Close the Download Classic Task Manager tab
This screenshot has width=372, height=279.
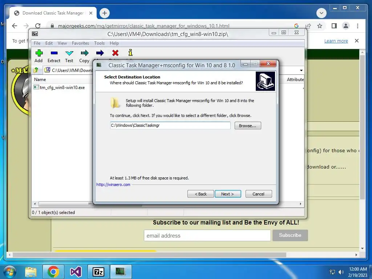click(90, 13)
